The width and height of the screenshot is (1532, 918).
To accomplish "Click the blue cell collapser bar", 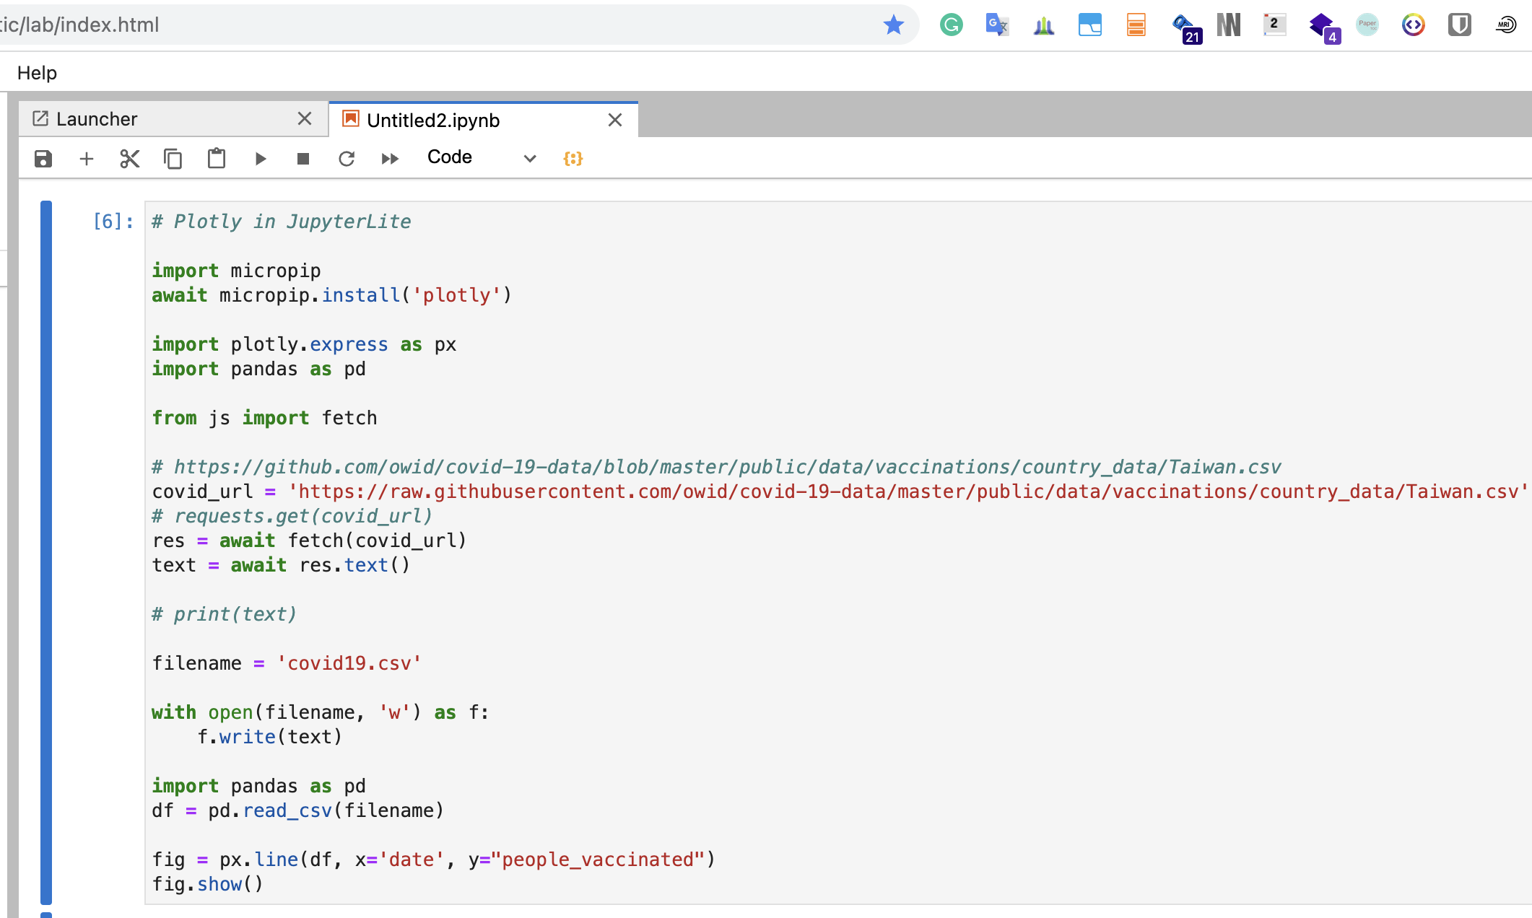I will [x=46, y=552].
